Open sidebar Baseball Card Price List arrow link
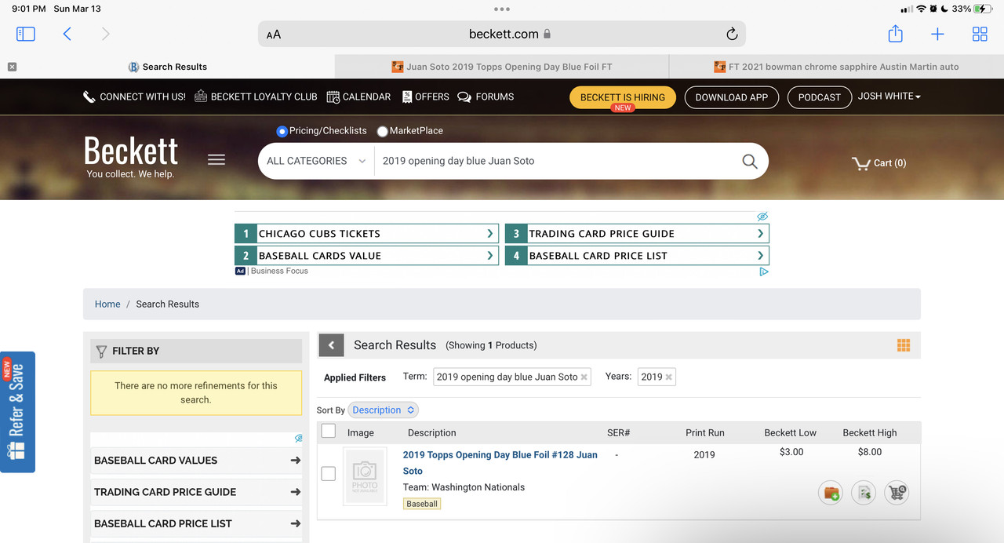The height and width of the screenshot is (543, 1004). click(196, 523)
